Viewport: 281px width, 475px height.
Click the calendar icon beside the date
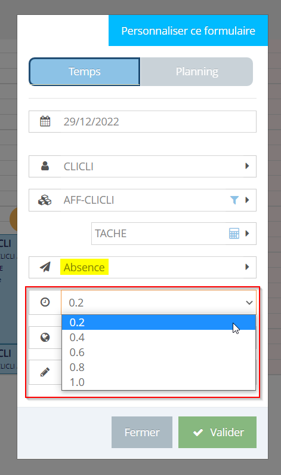45,121
